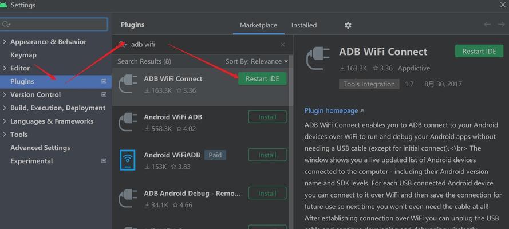Viewport: 509px width, 229px height.
Task: Click Version Control project-level icon
Action: pos(104,94)
